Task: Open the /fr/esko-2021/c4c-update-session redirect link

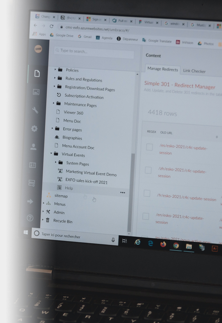Action: tap(186, 198)
